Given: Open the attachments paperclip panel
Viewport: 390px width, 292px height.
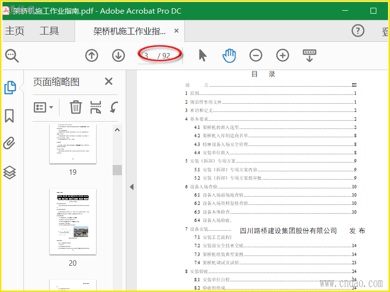Looking at the screenshot, I should pos(9,143).
